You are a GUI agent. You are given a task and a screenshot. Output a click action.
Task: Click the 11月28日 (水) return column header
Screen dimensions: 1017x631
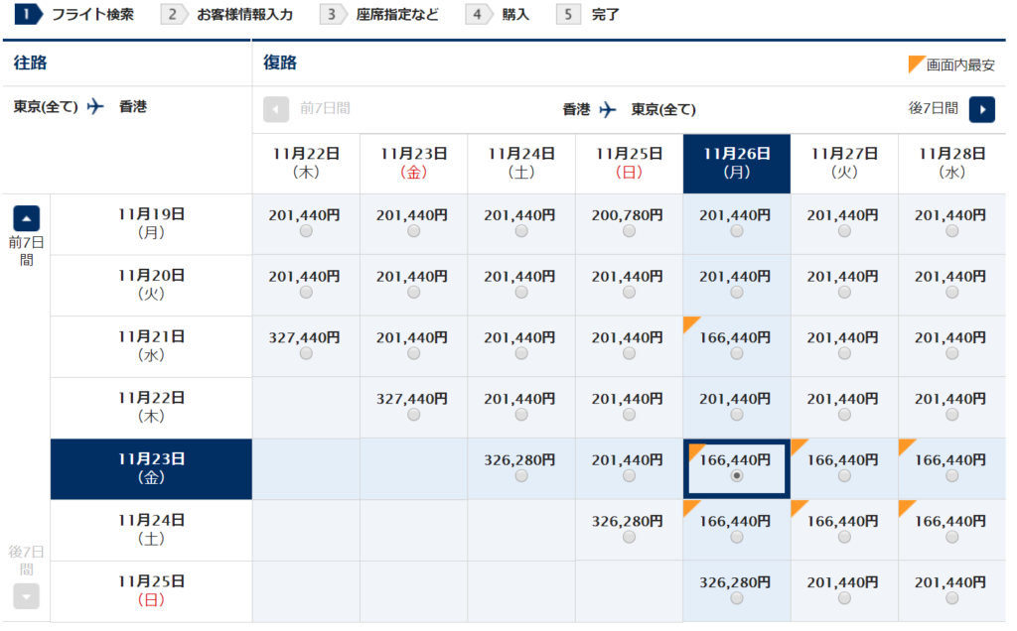[x=951, y=164]
